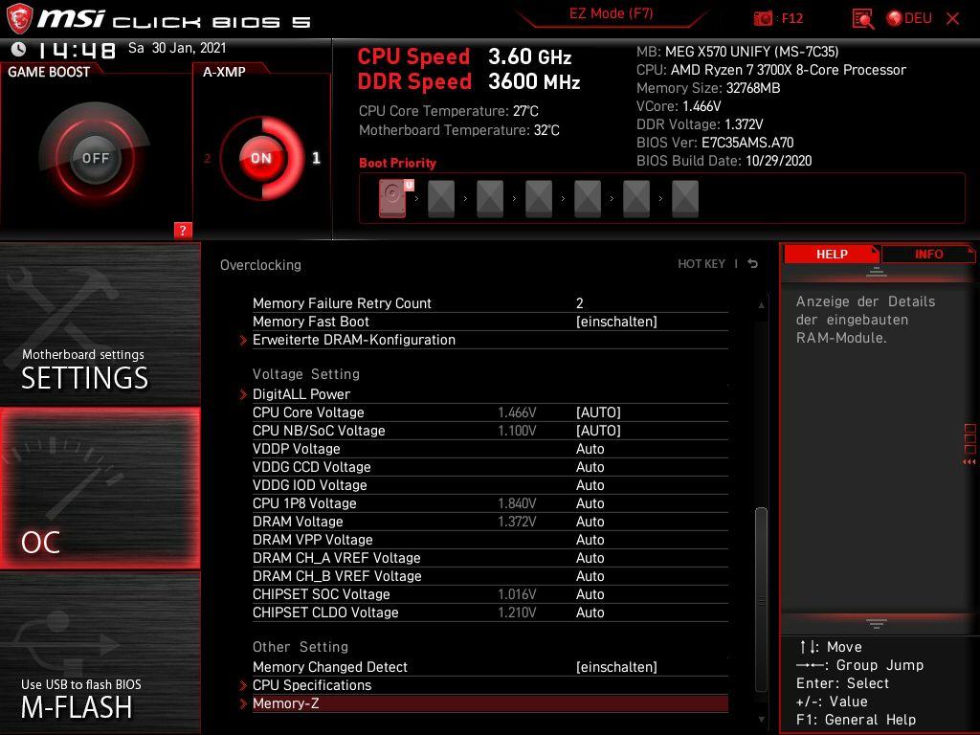Open the SETTINGS motherboard section
This screenshot has width=980, height=735.
pos(100,323)
